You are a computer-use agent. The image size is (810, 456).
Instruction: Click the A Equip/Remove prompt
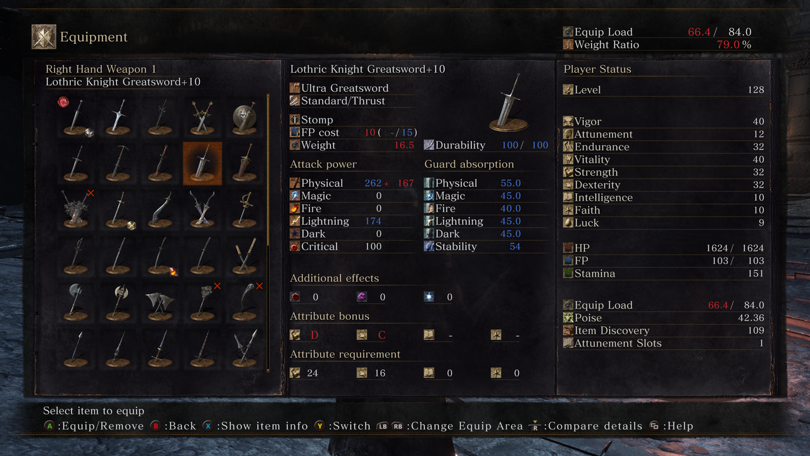[x=94, y=426]
